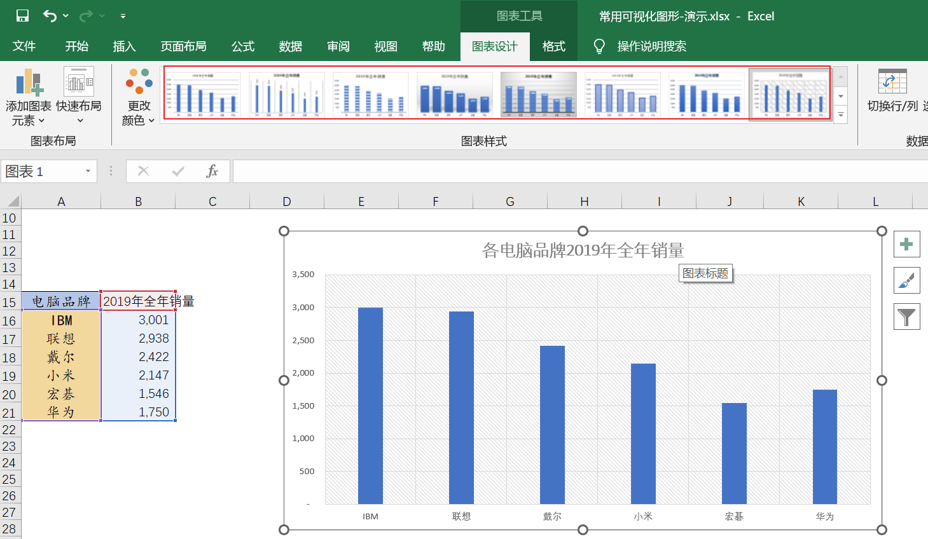Open the 帮助 tab

pyautogui.click(x=433, y=46)
